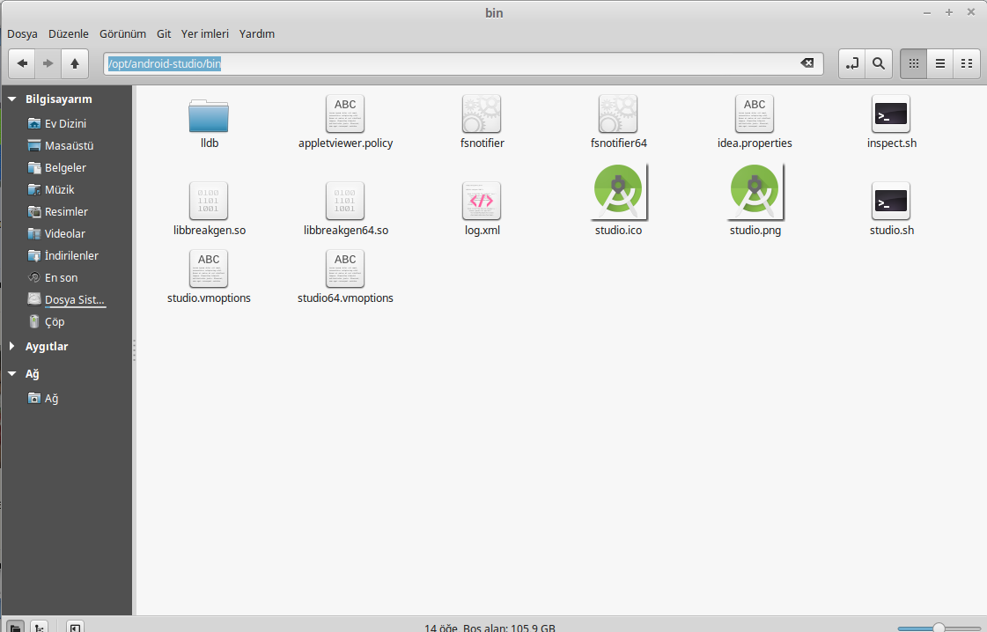
Task: Open the search magnifier tool
Action: coord(879,63)
